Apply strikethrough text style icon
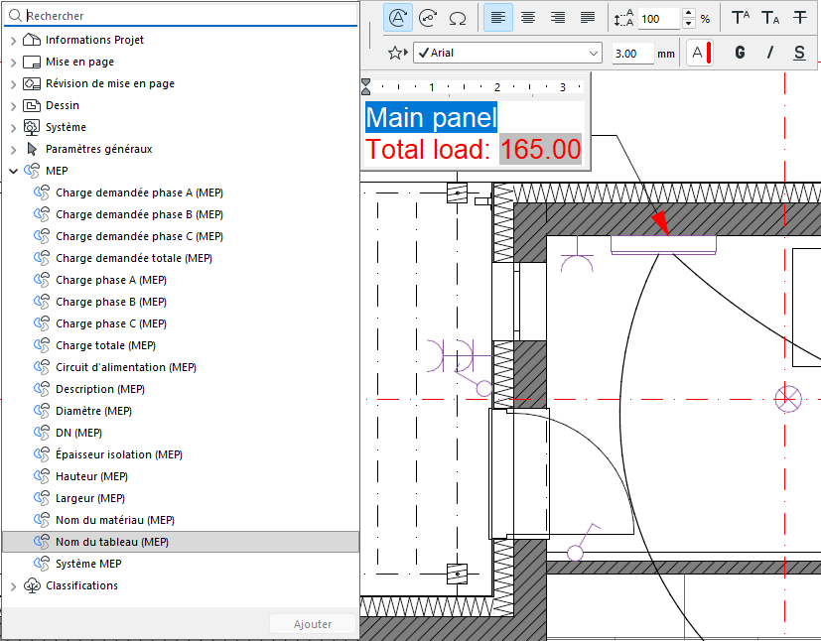 [x=799, y=18]
